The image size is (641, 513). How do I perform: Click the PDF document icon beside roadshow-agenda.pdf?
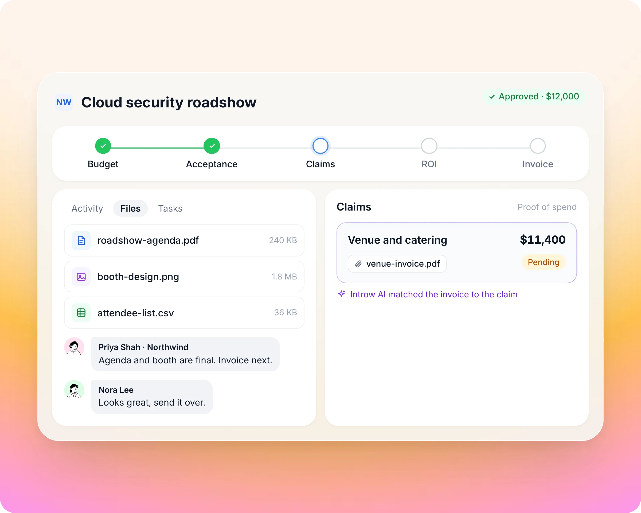click(x=81, y=240)
